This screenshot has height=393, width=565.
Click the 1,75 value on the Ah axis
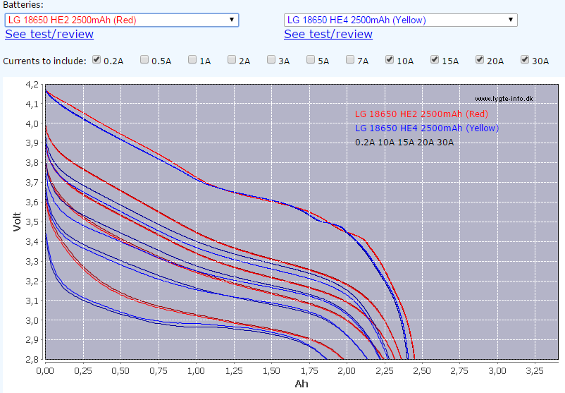pos(309,370)
